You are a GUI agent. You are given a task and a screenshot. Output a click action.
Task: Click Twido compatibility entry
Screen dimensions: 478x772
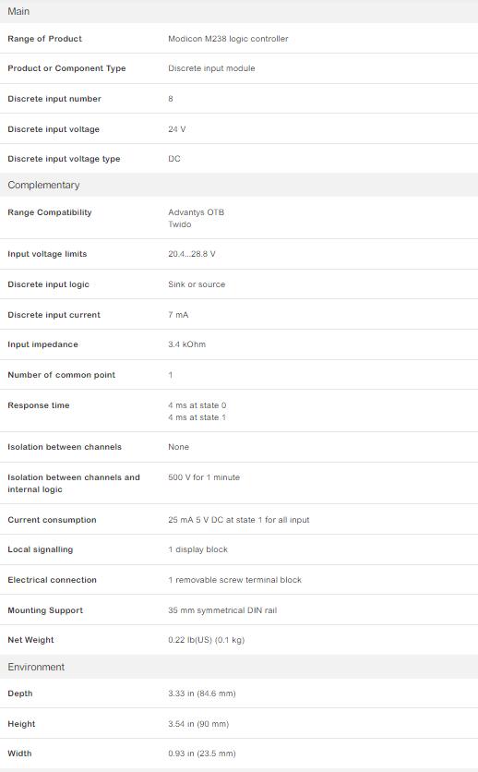pos(180,224)
